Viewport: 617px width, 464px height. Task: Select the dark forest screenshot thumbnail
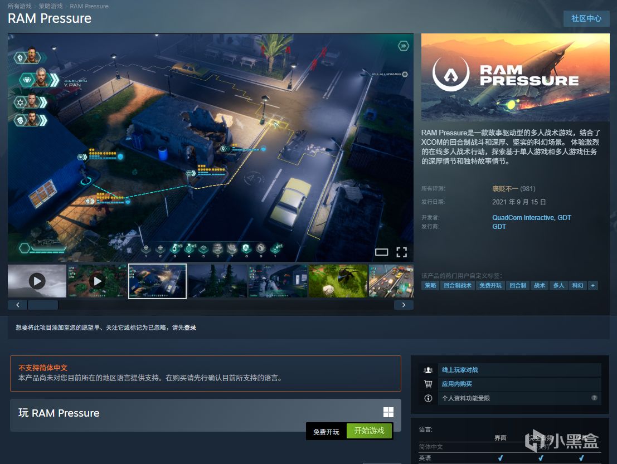click(x=217, y=281)
